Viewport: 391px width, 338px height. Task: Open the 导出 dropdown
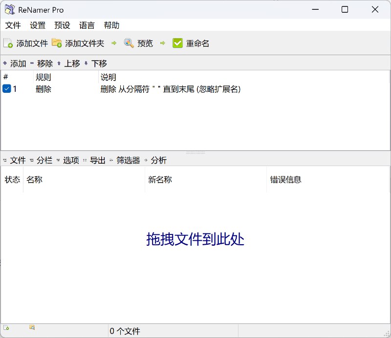click(97, 160)
